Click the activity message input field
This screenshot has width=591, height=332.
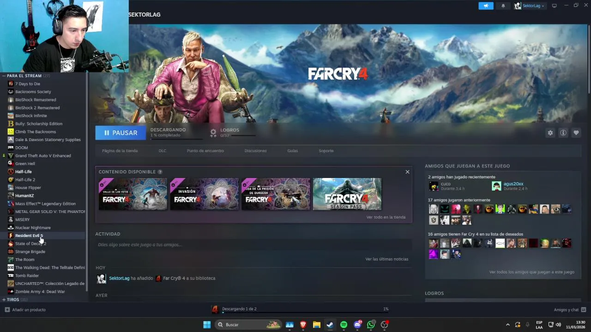pyautogui.click(x=253, y=245)
